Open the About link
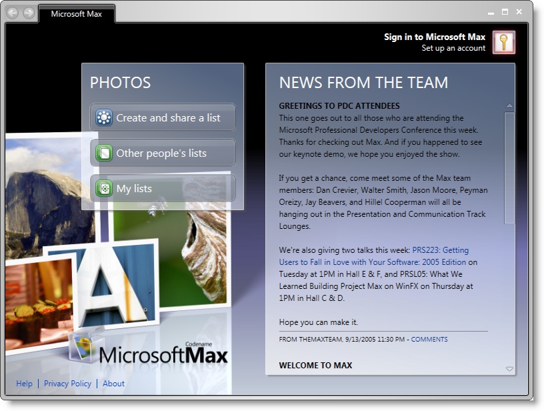The height and width of the screenshot is (411, 544). tap(113, 384)
